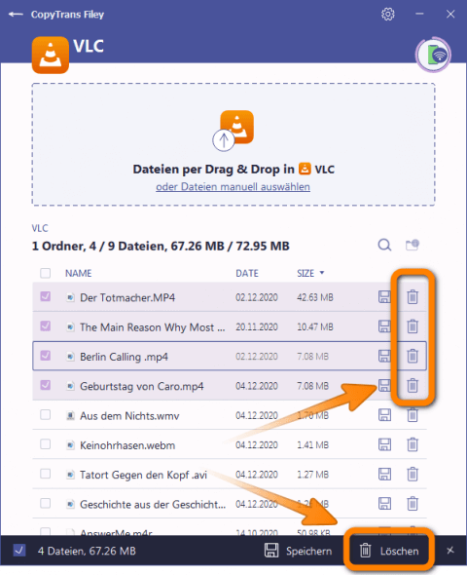The width and height of the screenshot is (467, 575).
Task: Delete Tatort Gegen den Kopf .avi
Action: coord(413,475)
